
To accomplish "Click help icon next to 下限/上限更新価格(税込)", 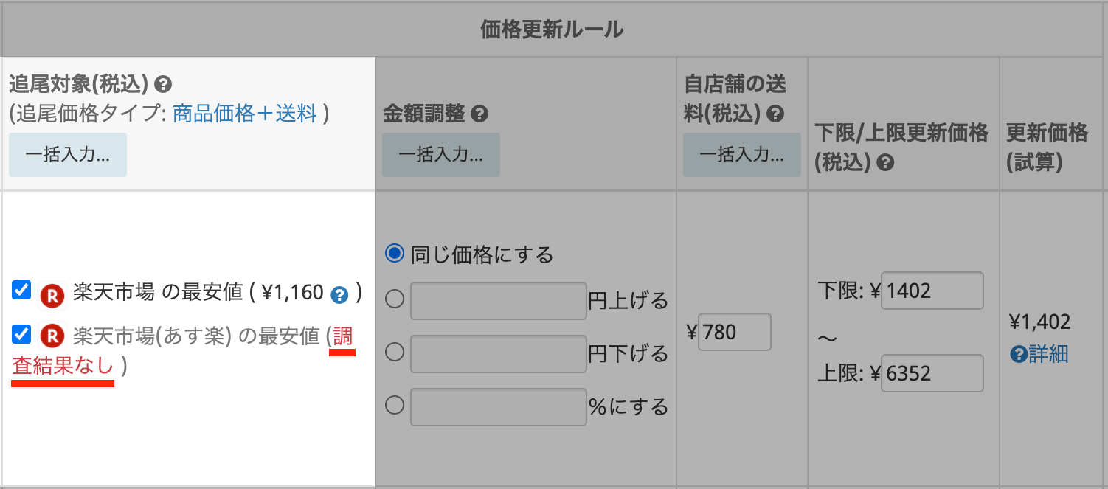I will pyautogui.click(x=886, y=163).
